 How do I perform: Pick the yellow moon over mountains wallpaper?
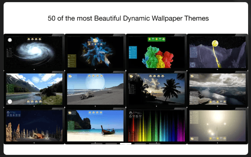click(x=217, y=52)
